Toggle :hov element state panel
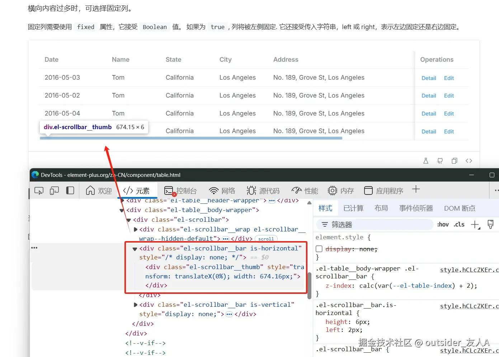 443,225
